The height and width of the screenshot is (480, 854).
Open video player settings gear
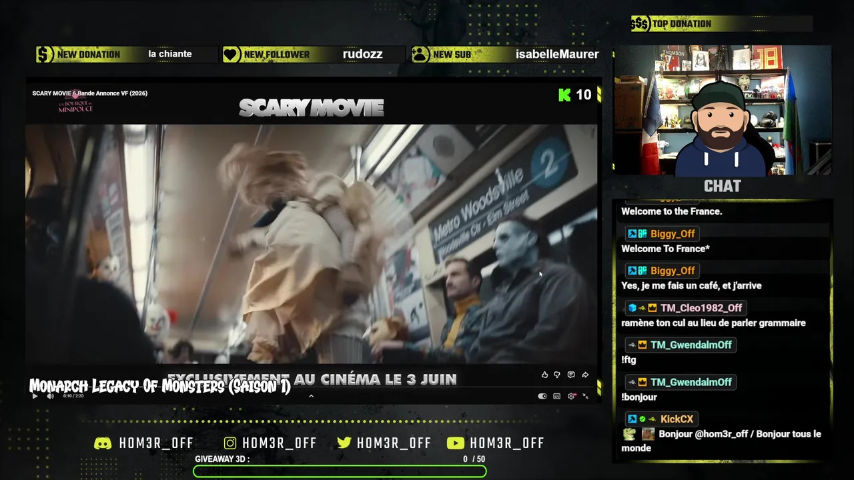click(571, 396)
